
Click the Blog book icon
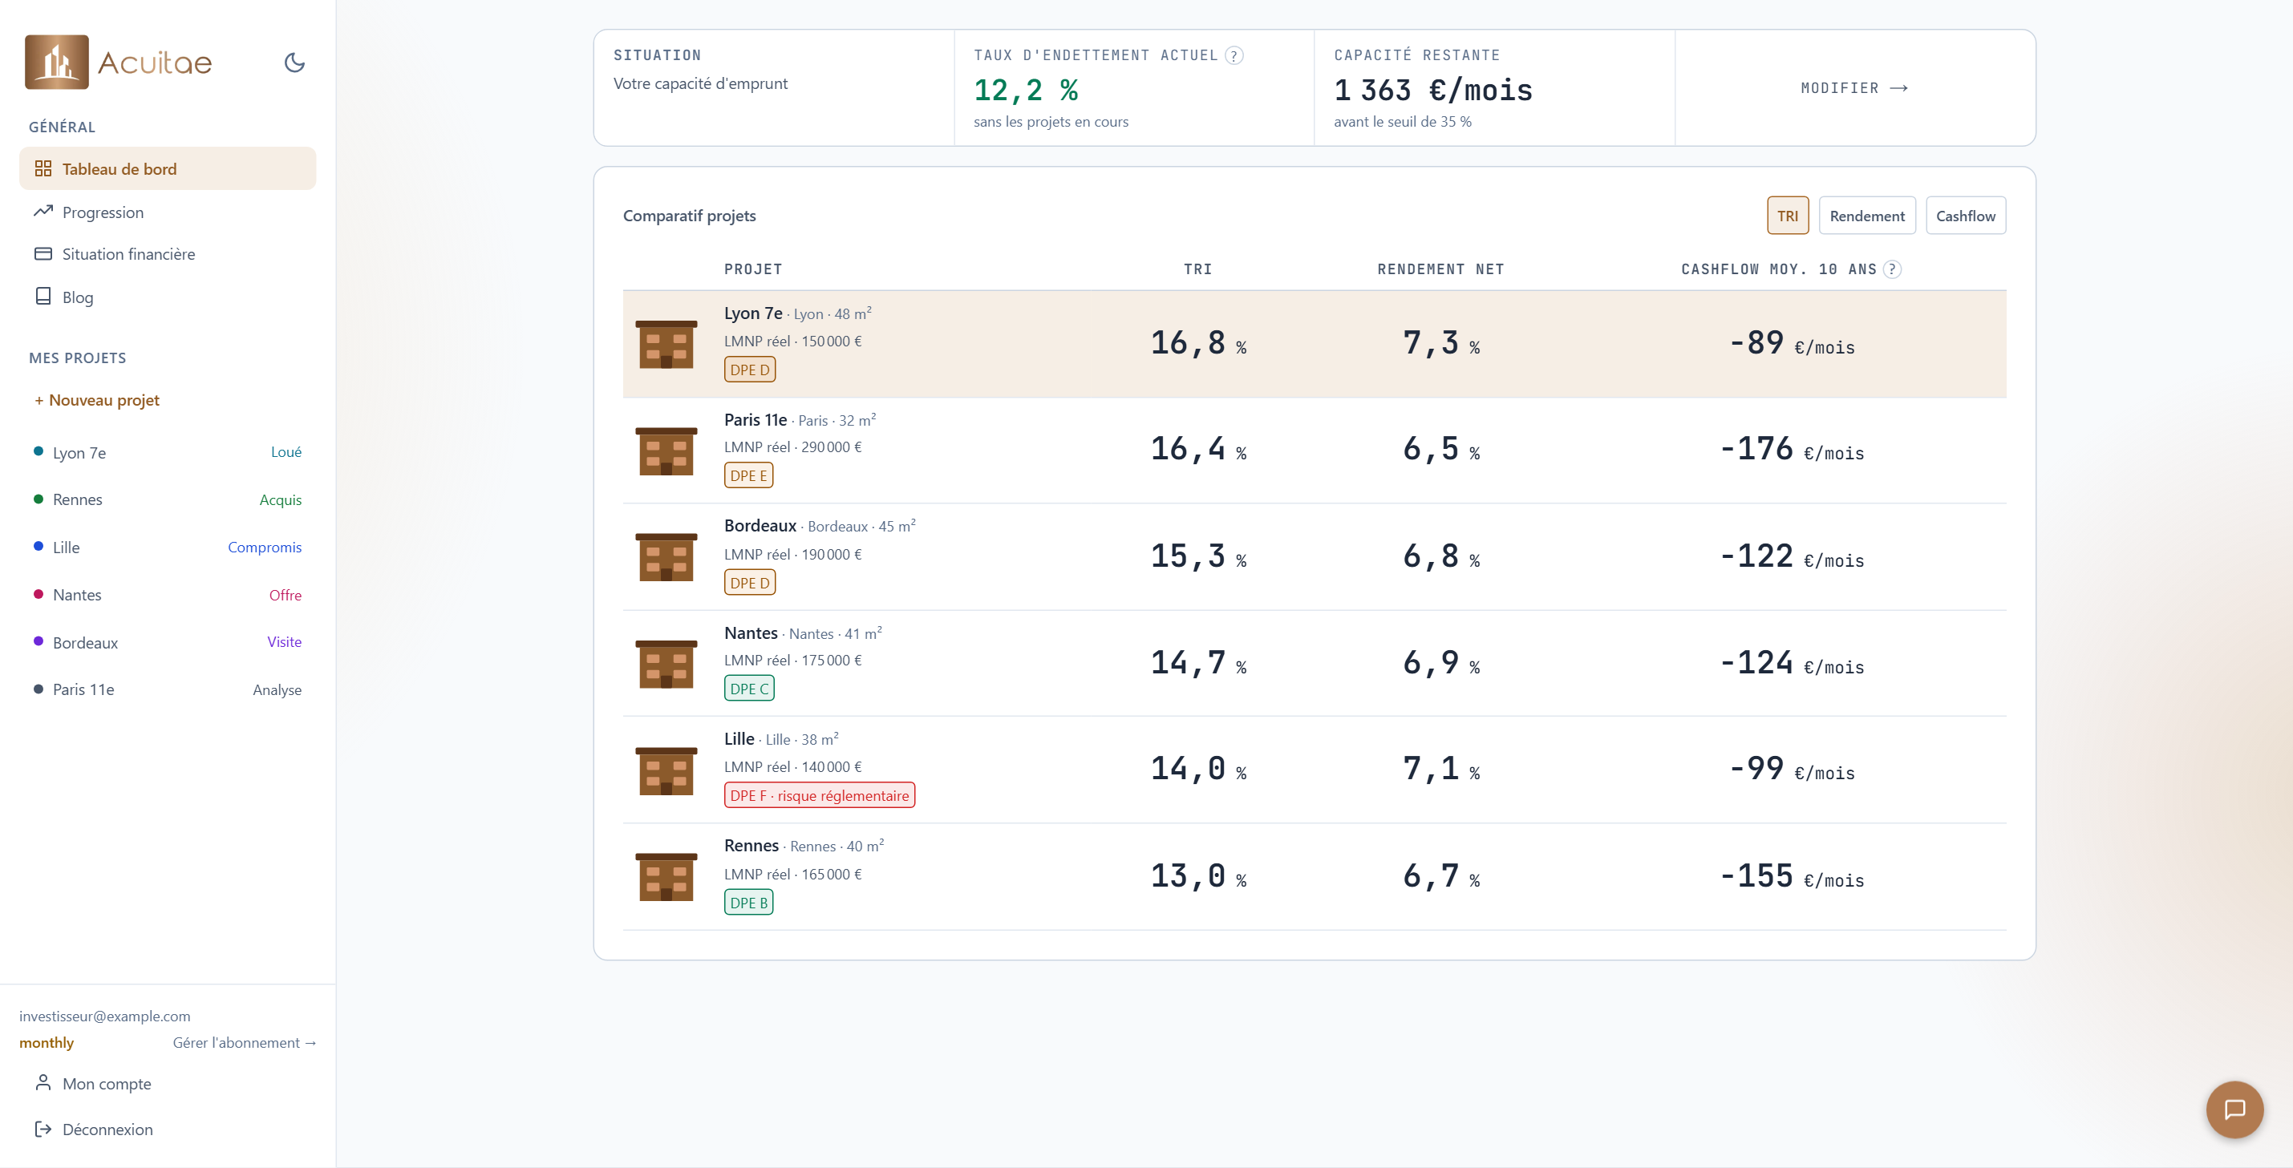pyautogui.click(x=43, y=297)
